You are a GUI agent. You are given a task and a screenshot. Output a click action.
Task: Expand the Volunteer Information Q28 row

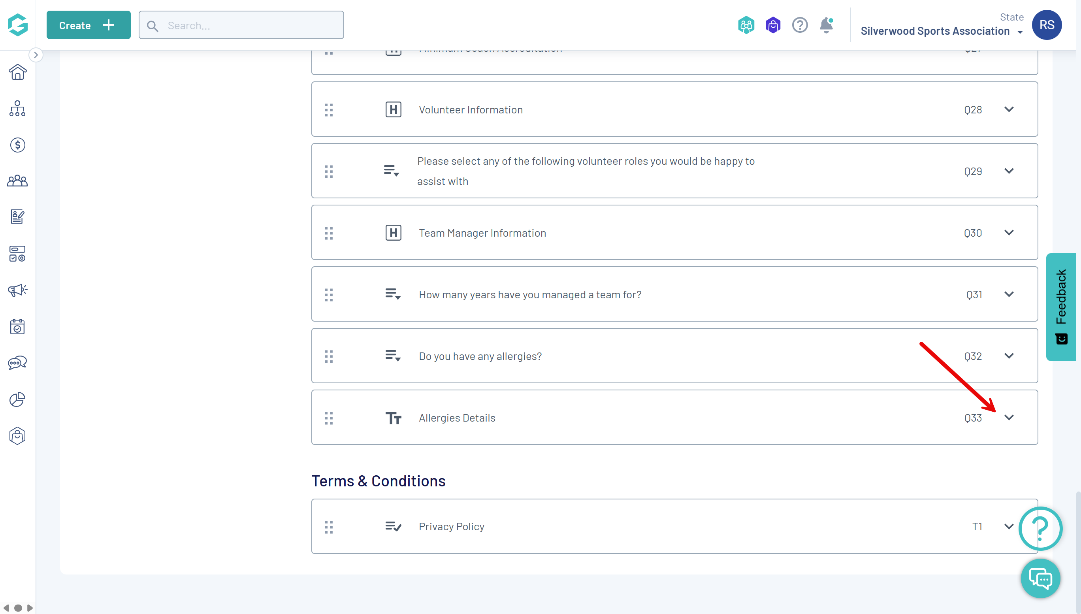[x=1008, y=109]
